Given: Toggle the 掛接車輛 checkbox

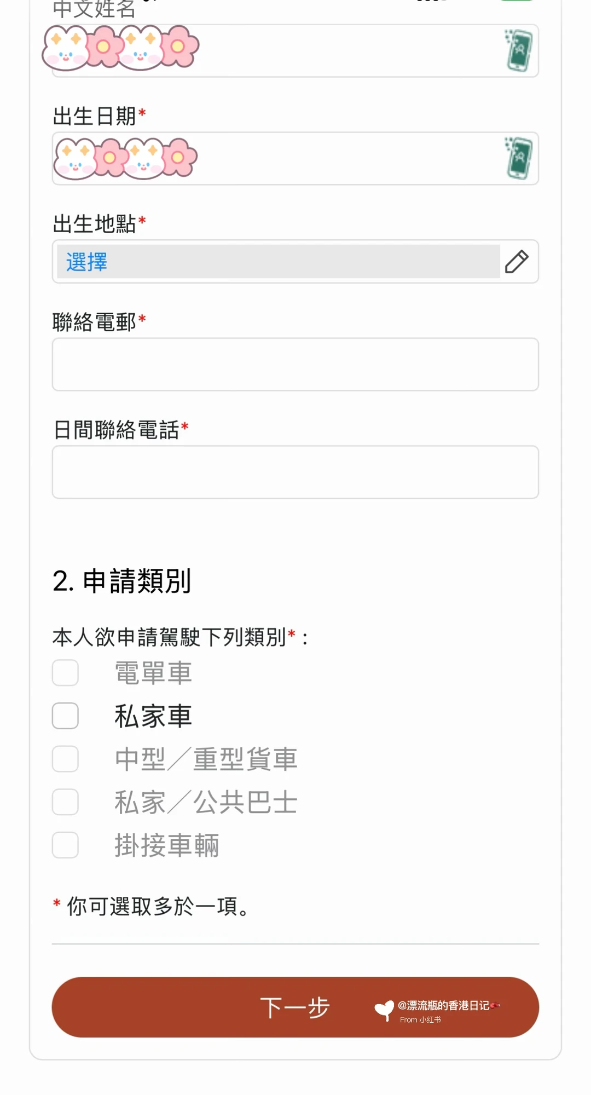Looking at the screenshot, I should (x=65, y=845).
